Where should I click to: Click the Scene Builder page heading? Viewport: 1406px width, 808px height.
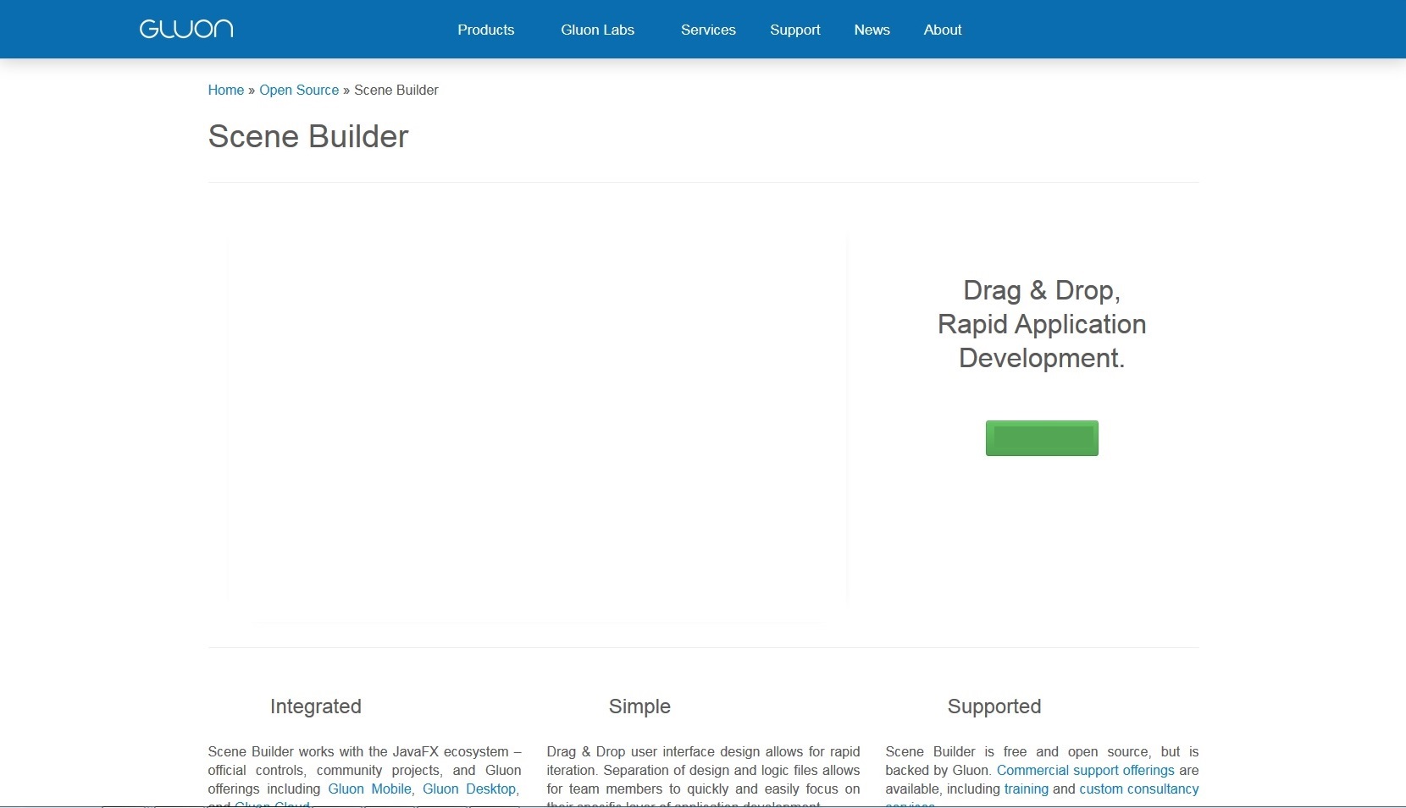pos(308,136)
